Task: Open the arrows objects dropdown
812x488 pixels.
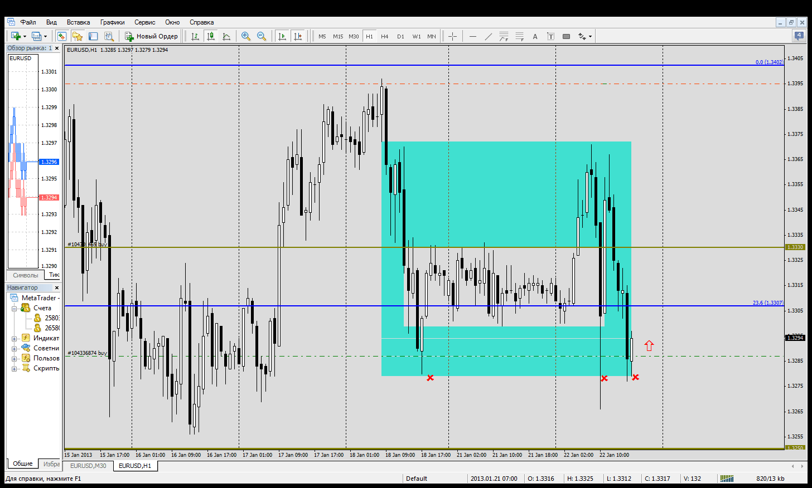Action: pos(590,36)
